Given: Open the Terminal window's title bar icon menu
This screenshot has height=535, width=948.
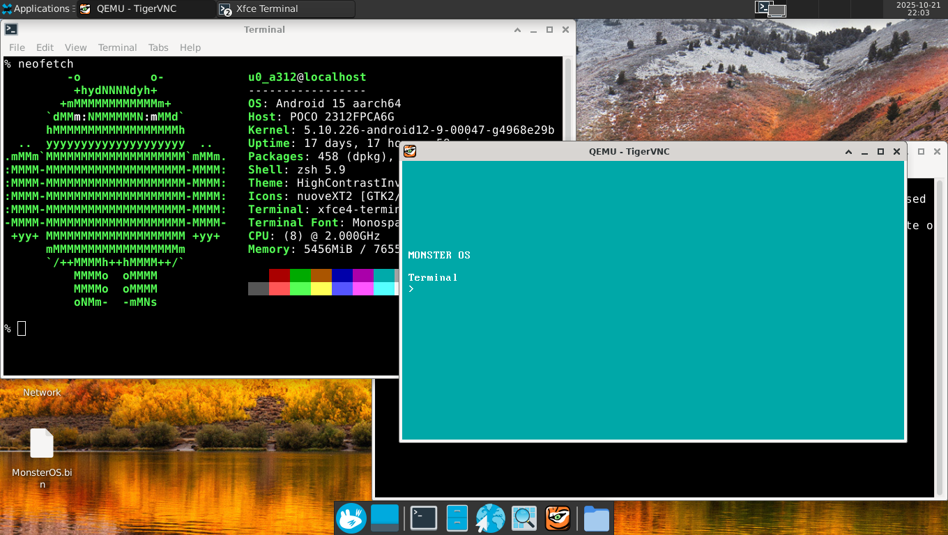Looking at the screenshot, I should click(11, 29).
